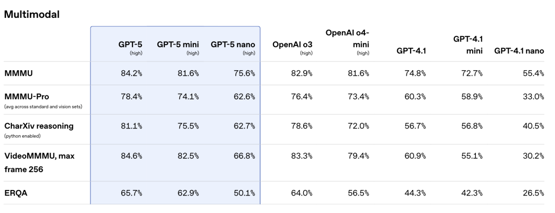Image resolution: width=555 pixels, height=213 pixels.
Task: Click the Multimodal section heading
Action: click(x=31, y=14)
